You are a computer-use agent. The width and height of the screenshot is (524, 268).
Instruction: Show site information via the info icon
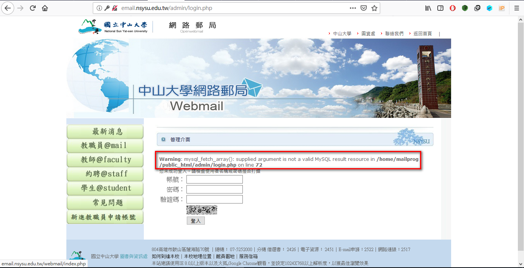coord(99,8)
